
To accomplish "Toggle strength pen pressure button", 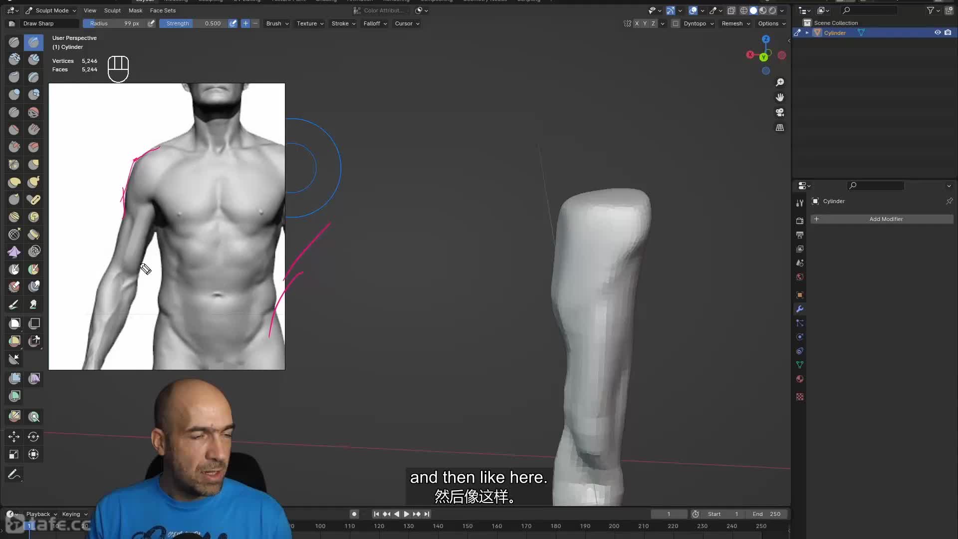I will pos(233,23).
